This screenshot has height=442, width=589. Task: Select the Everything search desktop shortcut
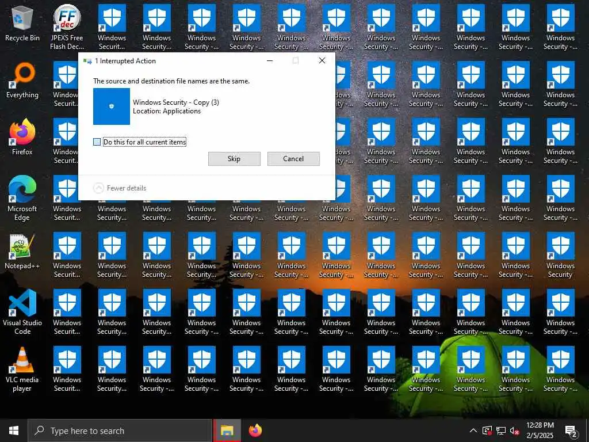[22, 81]
